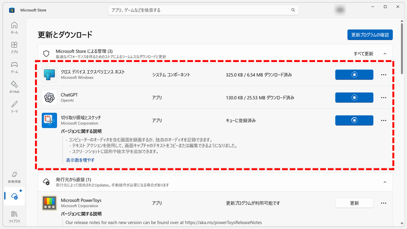Click the ChatGPT app name
Image resolution: width=407 pixels, height=229 pixels.
coord(69,95)
